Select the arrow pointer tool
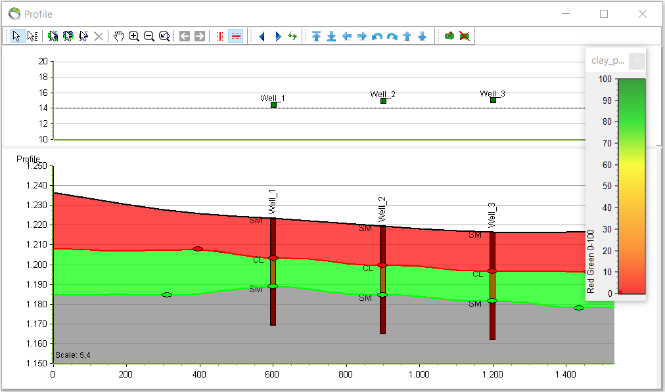Screen dimensions: 665x392 coord(17,36)
